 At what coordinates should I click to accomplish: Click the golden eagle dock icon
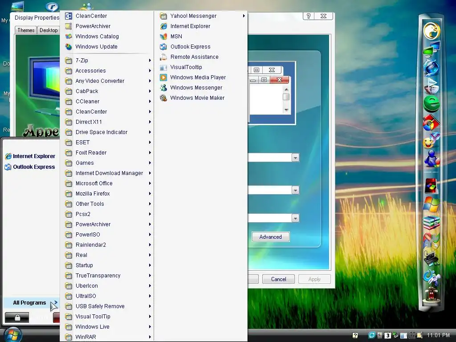click(432, 31)
